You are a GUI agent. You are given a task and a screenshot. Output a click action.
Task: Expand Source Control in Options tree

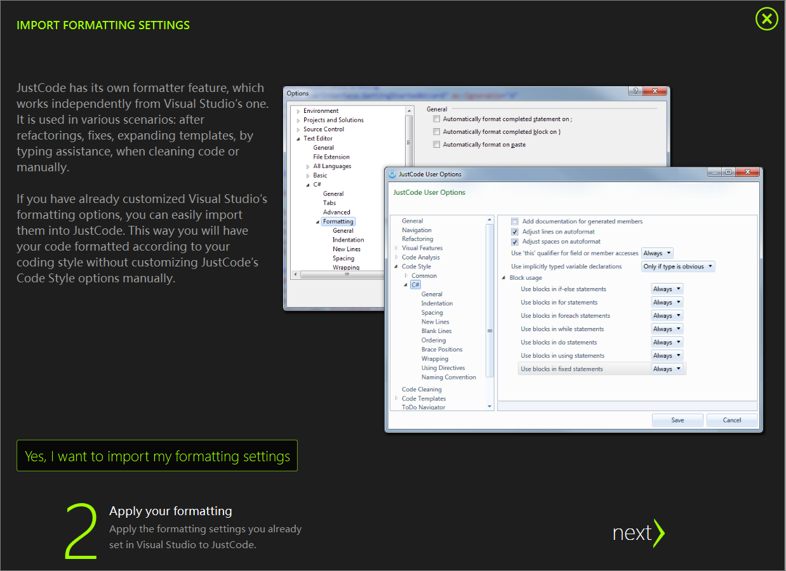298,129
